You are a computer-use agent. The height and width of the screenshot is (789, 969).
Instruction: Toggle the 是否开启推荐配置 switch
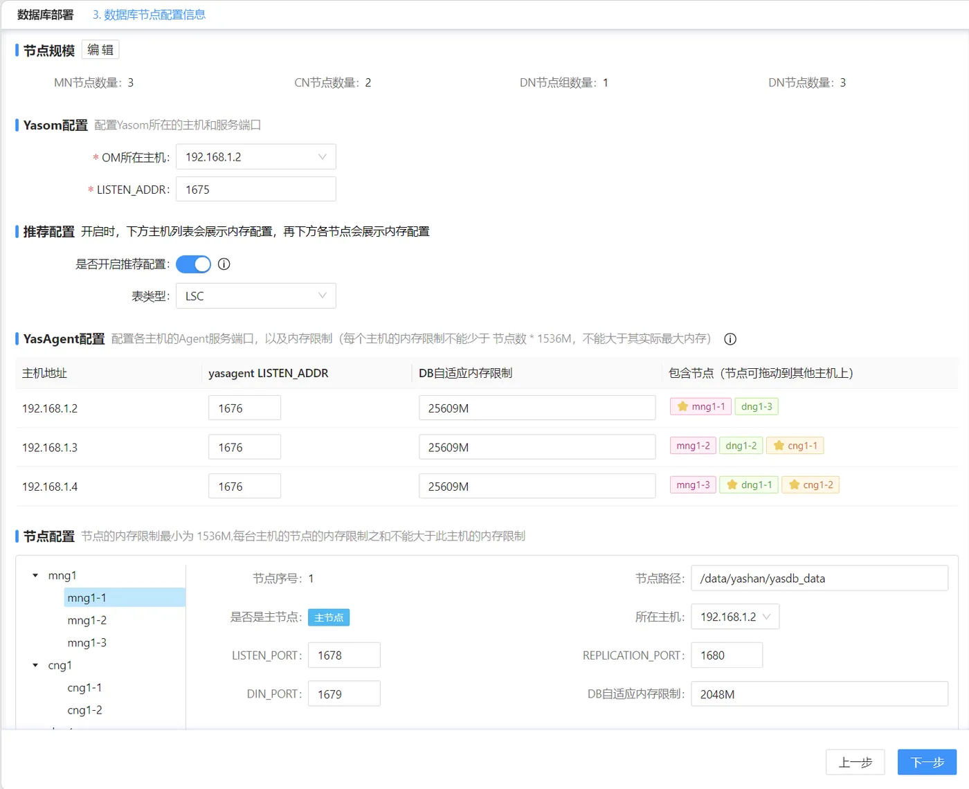(x=193, y=264)
